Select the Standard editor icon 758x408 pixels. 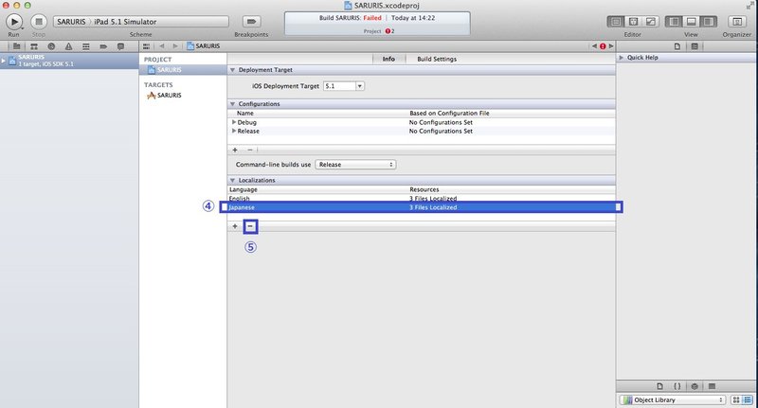click(616, 22)
